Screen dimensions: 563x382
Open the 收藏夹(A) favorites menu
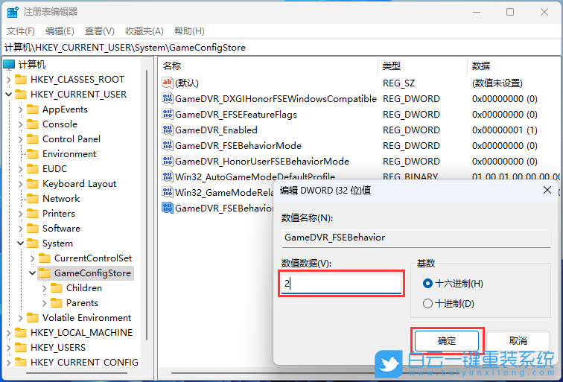144,31
